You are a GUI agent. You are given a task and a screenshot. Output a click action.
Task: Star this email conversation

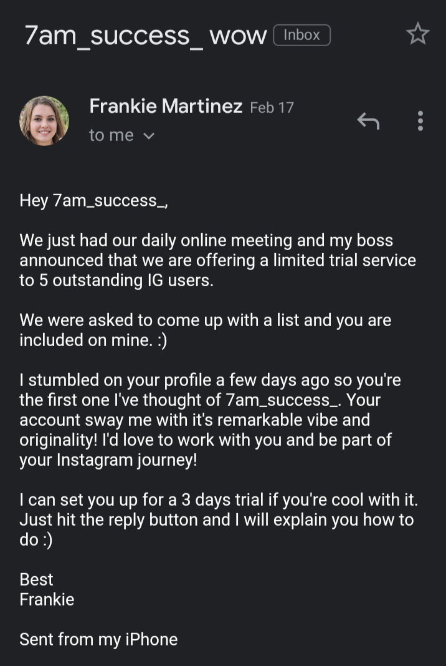coord(417,34)
